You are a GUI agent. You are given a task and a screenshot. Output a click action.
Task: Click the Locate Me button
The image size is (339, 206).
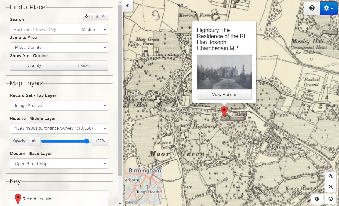96,17
